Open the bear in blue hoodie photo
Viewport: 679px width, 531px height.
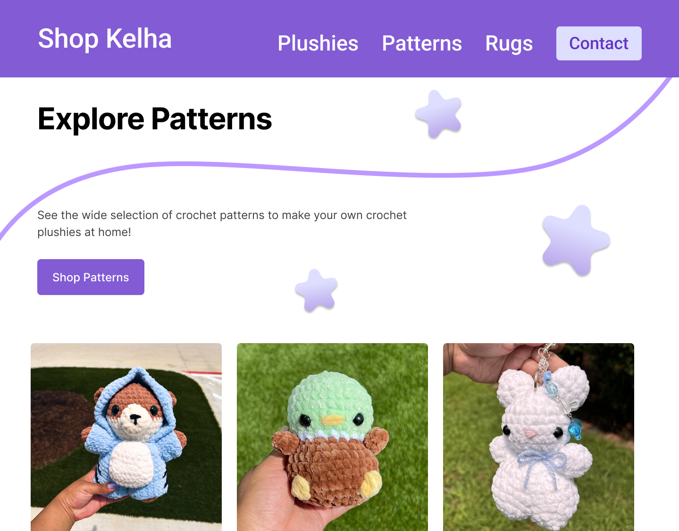[126, 437]
